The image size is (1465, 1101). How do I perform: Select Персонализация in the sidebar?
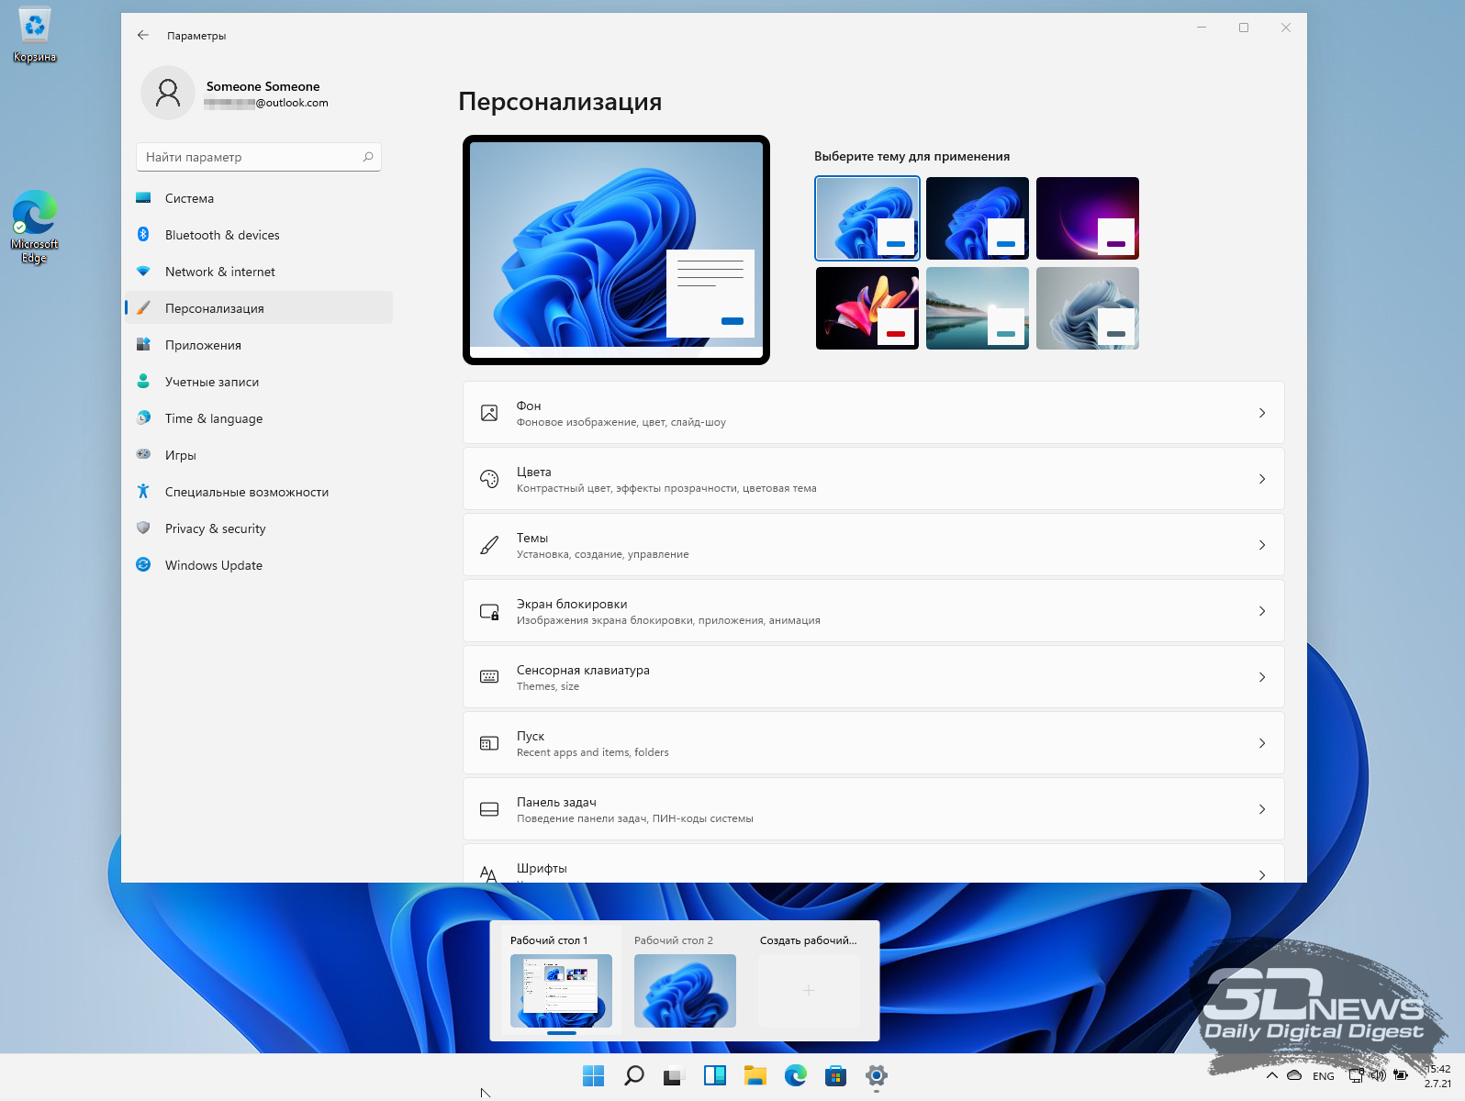[258, 308]
